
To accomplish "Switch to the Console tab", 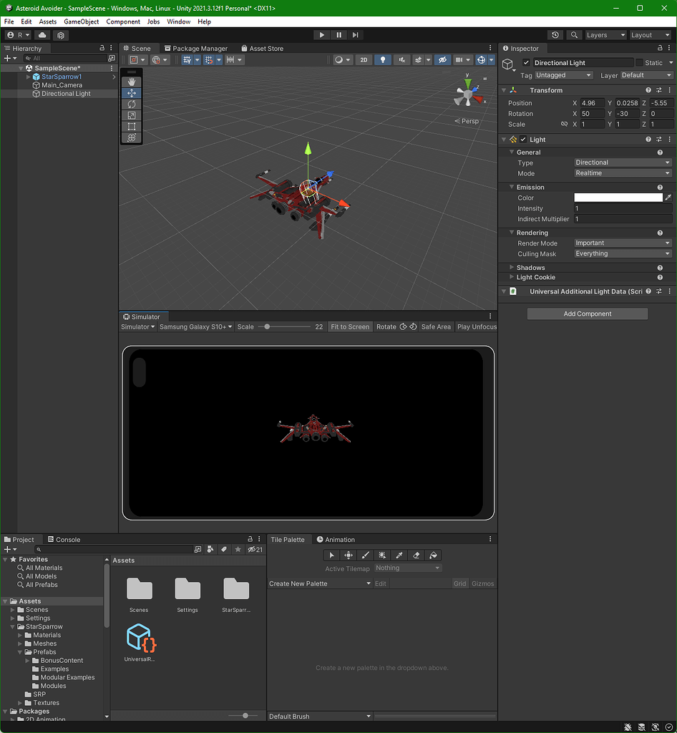I will coord(65,539).
